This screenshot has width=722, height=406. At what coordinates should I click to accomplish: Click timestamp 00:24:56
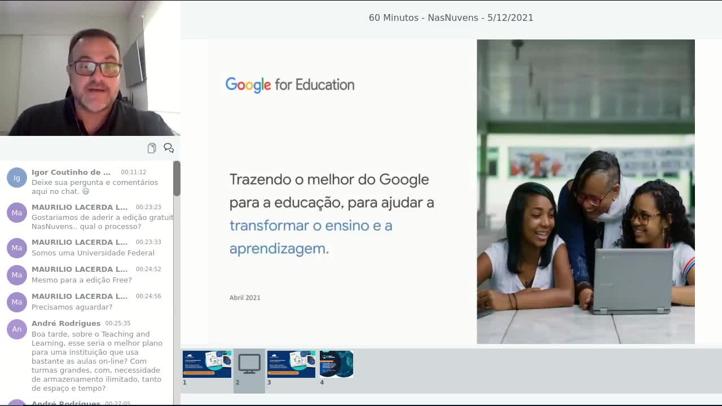tap(148, 296)
